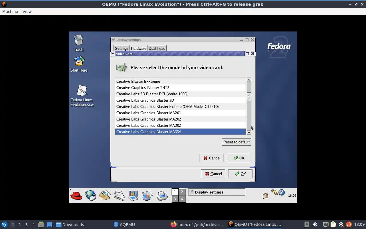This screenshot has width=366, height=229.
Task: Launch the presentation chart-and-monitor icon
Action: pyautogui.click(x=133, y=196)
